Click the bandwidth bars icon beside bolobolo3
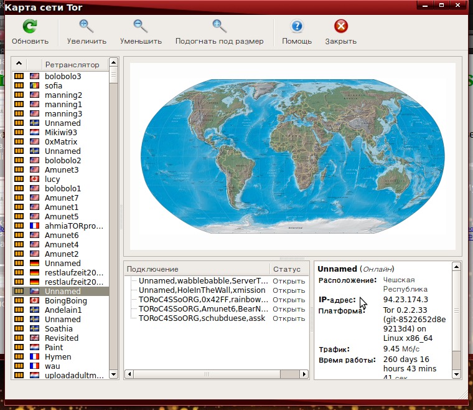The height and width of the screenshot is (410, 473). [x=19, y=76]
